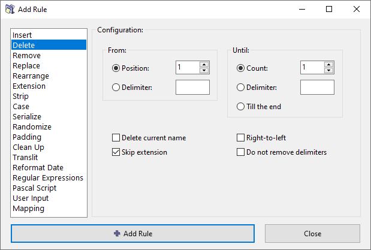Decrease the Until Count value
The image size is (371, 250).
[329, 71]
